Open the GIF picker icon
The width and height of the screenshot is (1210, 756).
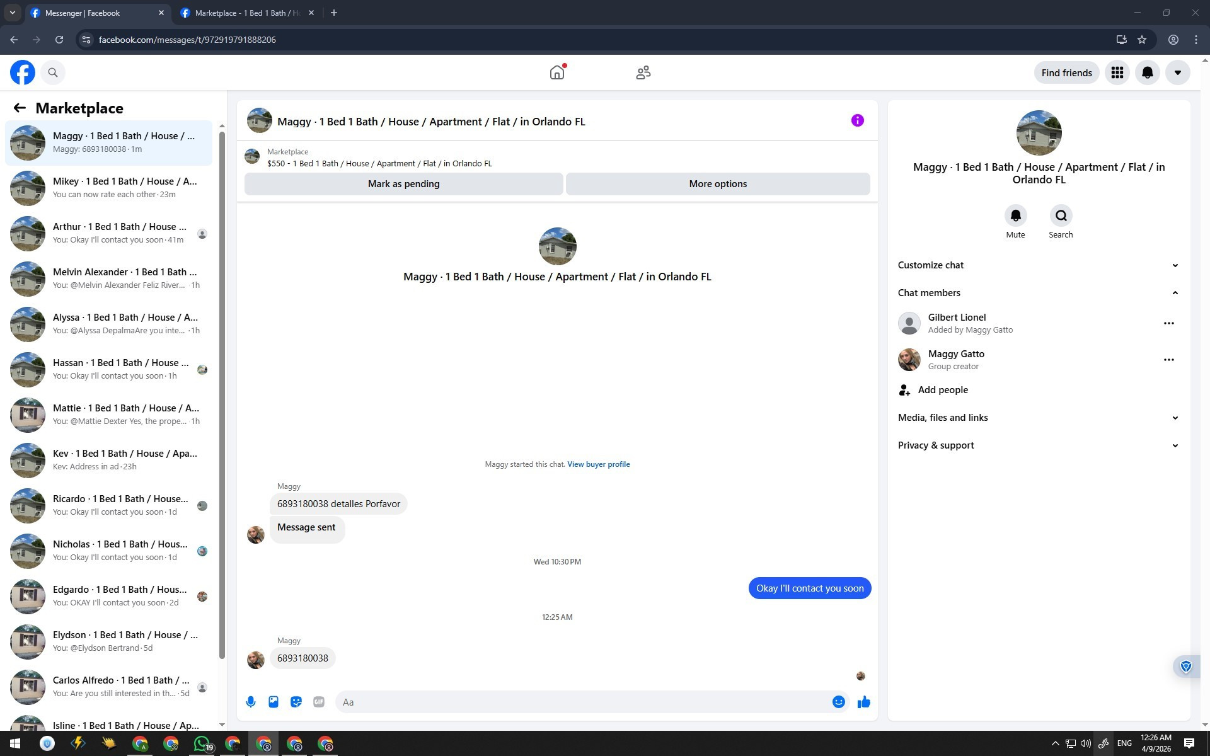click(319, 702)
